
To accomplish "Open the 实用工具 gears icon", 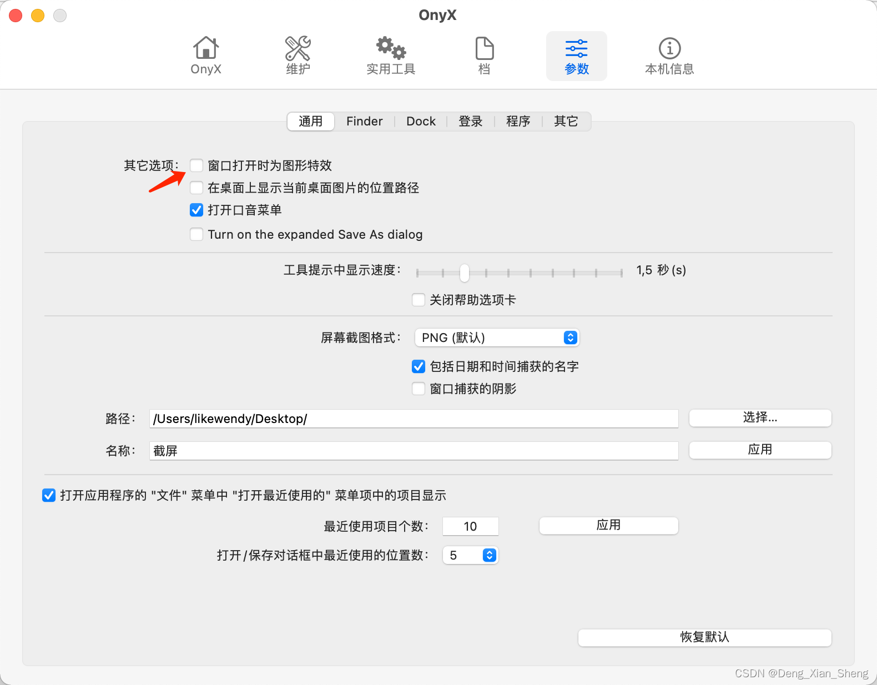I will (x=391, y=56).
